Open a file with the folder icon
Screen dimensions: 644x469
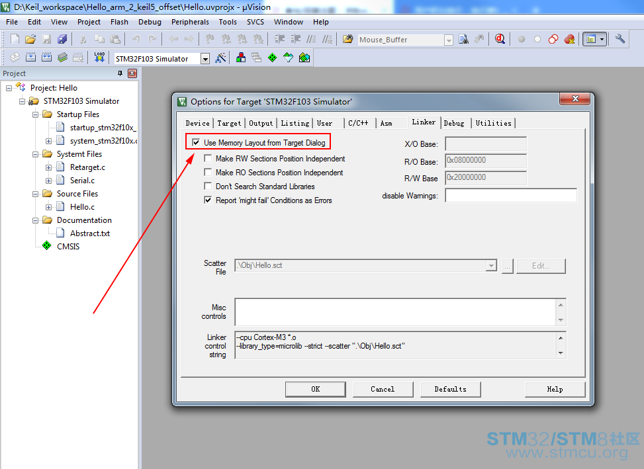pos(30,39)
